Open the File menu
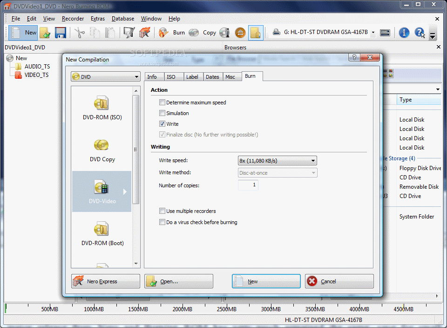 16,19
